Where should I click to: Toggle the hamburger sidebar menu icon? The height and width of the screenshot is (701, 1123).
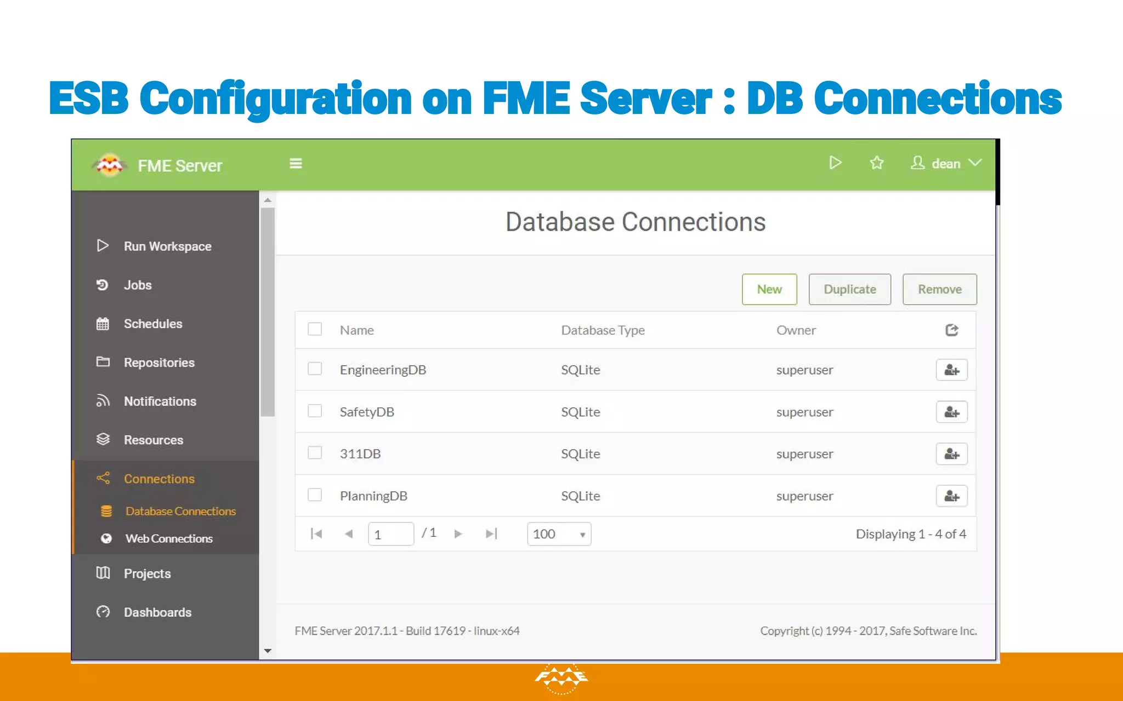coord(296,163)
